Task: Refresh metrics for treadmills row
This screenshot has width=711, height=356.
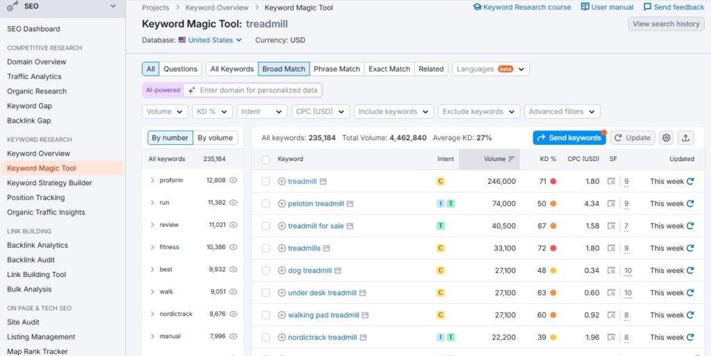Action: point(690,248)
